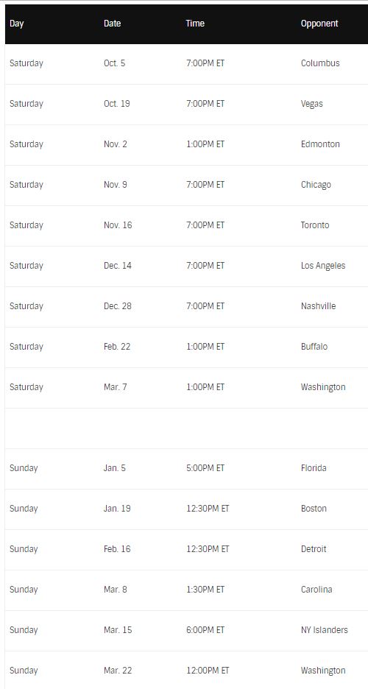
Task: Click the Oct. 19 date cell
Action: coord(116,104)
